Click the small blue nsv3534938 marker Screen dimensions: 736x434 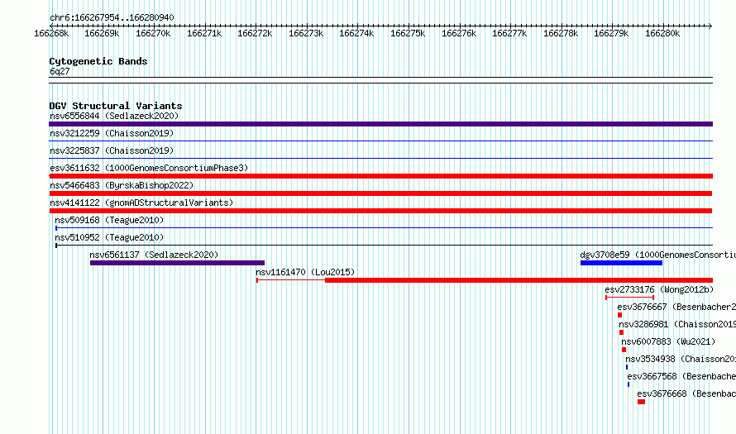click(x=627, y=367)
